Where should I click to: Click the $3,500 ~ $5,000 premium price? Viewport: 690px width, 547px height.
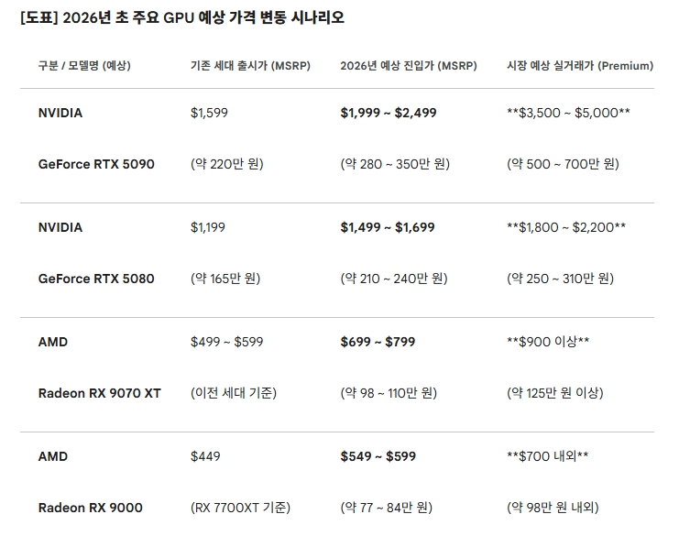(568, 113)
